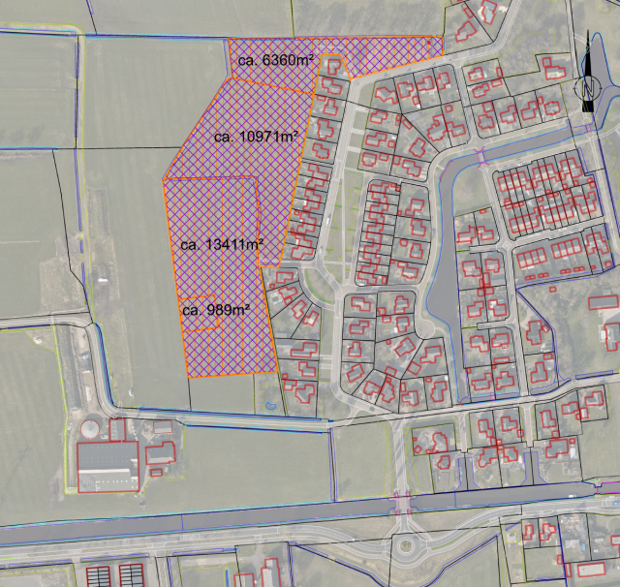This screenshot has width=620, height=587.
Task: Click the north arrow compass symbol
Action: tap(588, 87)
